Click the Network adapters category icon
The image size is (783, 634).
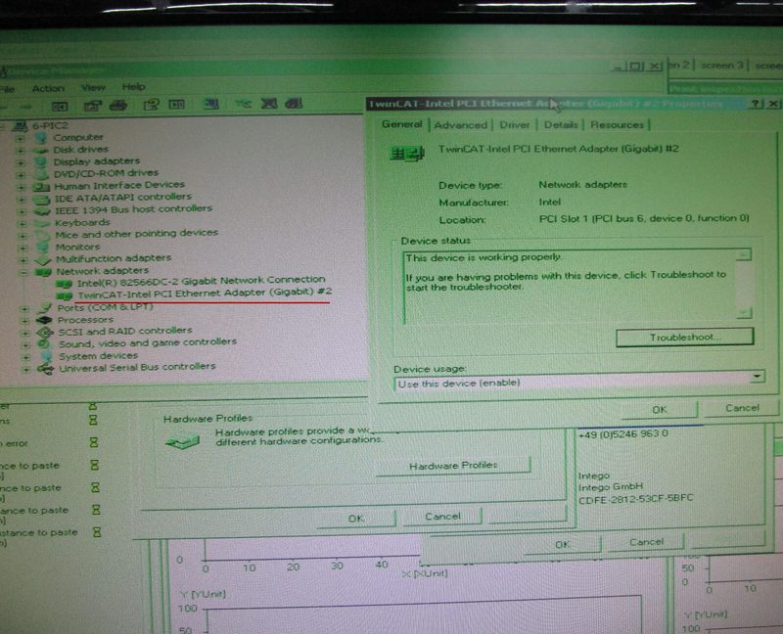coord(43,272)
